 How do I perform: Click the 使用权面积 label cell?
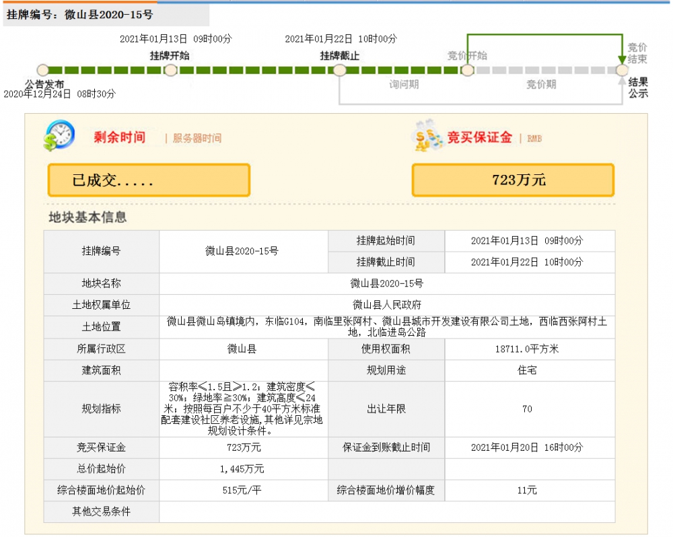click(386, 349)
